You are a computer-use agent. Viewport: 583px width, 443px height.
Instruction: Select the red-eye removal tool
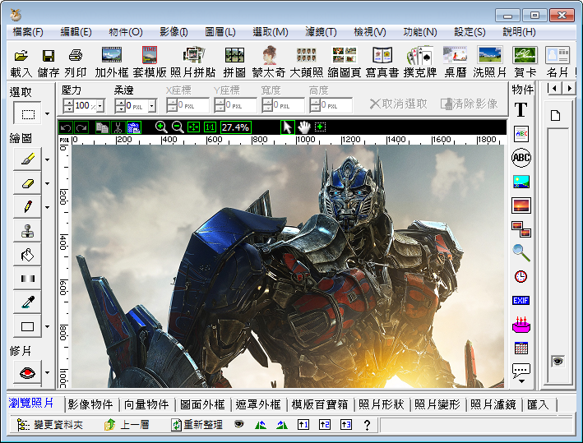[x=27, y=372]
